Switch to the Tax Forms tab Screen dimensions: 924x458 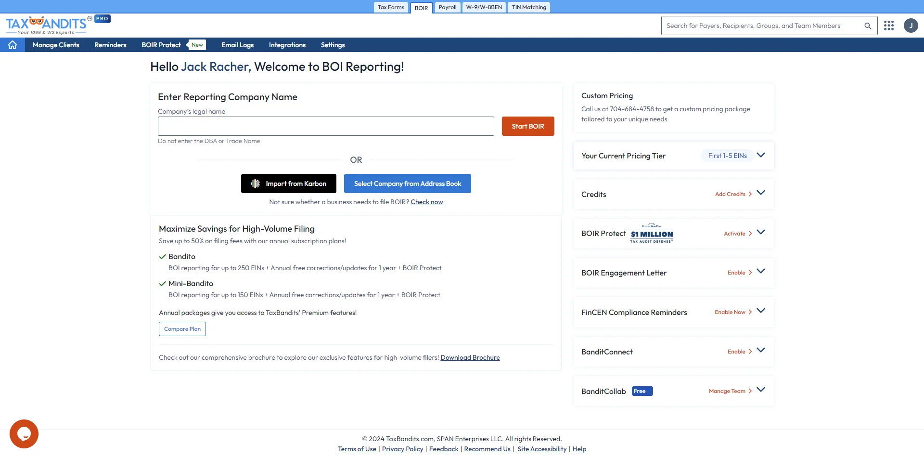(391, 7)
